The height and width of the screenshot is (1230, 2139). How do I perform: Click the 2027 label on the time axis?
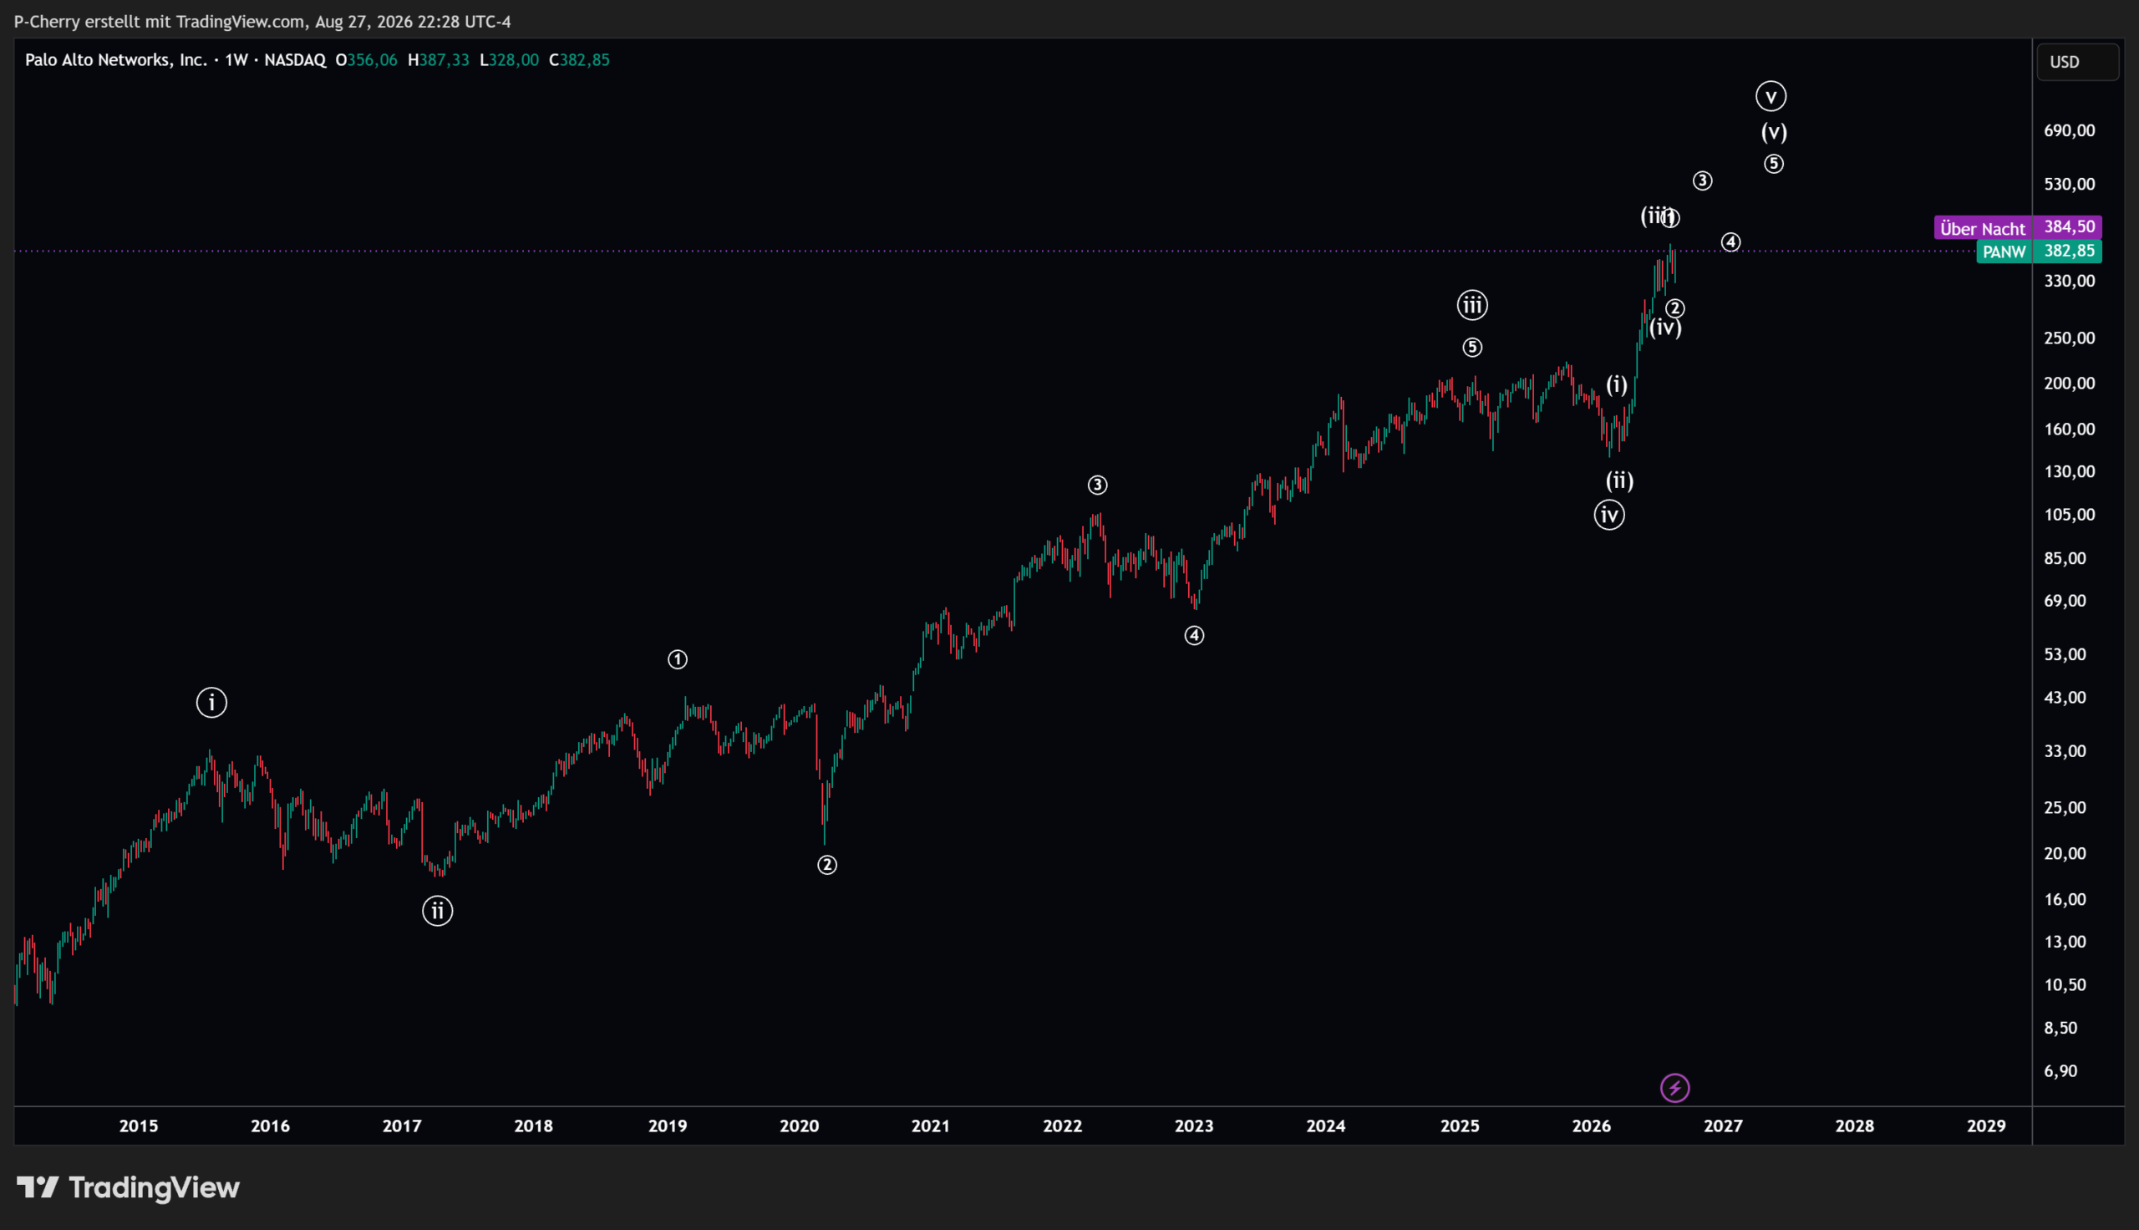1724,1126
